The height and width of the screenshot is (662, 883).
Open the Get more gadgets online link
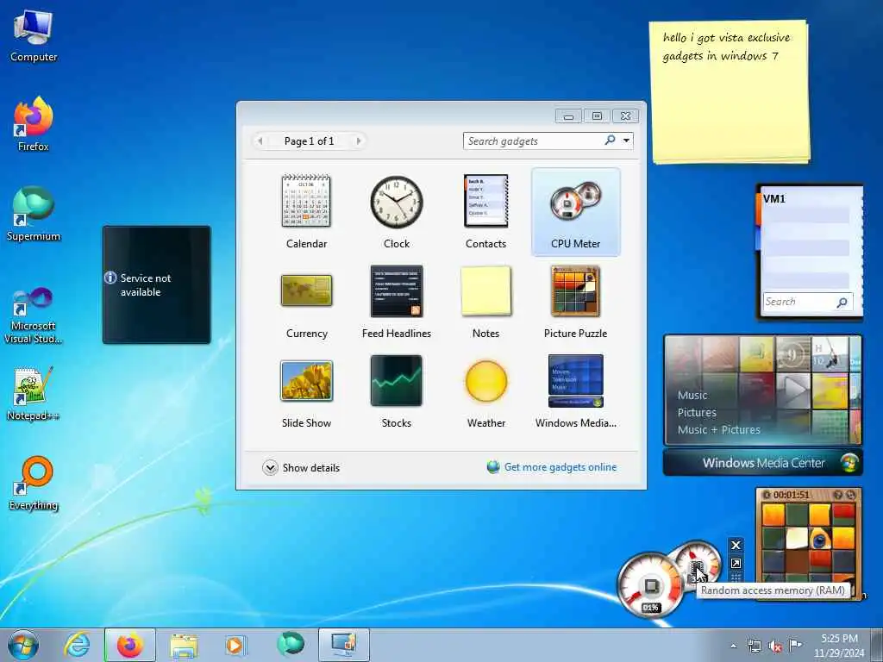(552, 467)
